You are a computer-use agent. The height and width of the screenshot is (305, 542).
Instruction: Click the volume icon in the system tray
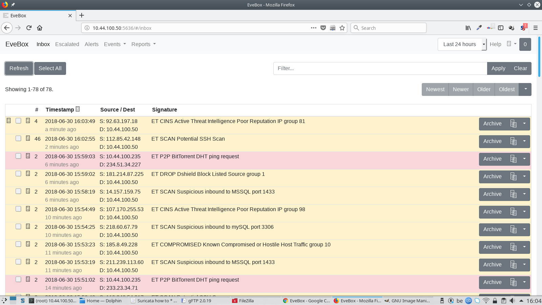click(512, 301)
